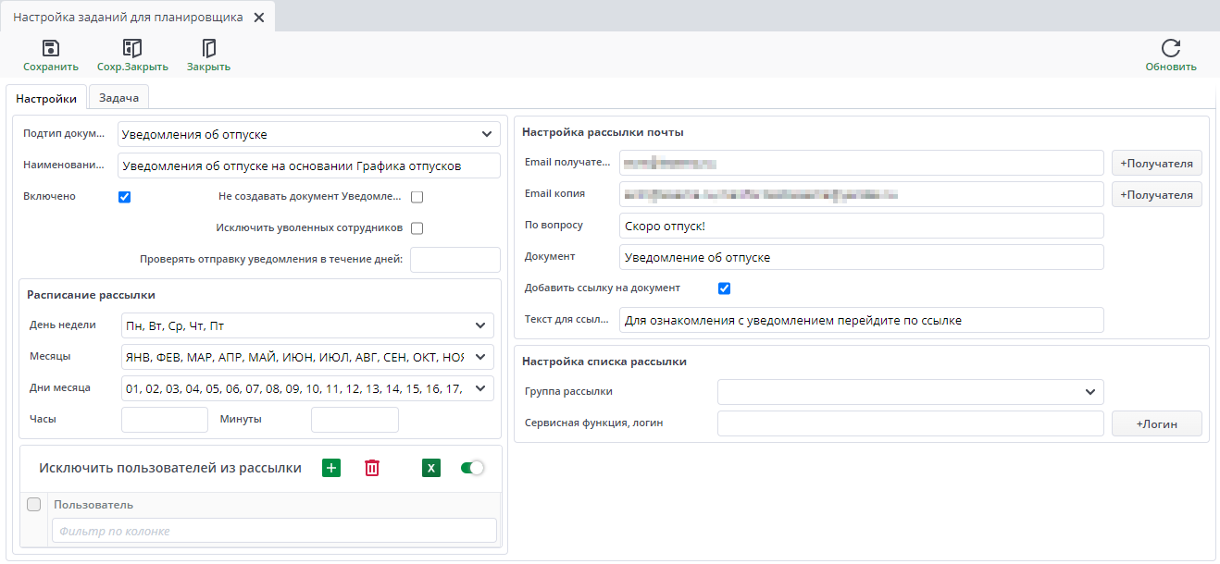Viewport: 1220px width, 564px height.
Task: Click the Часы input field
Action: [165, 420]
